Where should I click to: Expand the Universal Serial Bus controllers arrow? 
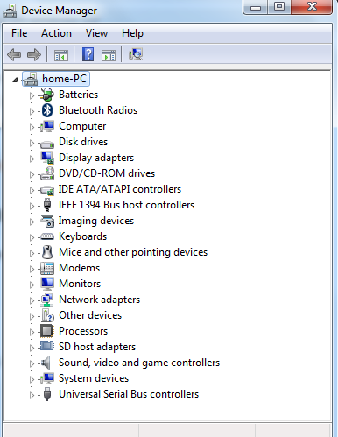coord(32,395)
